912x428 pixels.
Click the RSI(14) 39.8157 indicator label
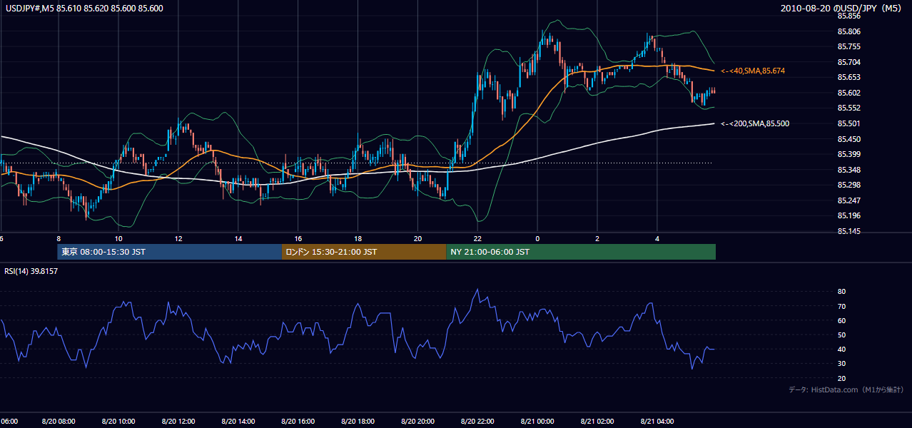(31, 271)
